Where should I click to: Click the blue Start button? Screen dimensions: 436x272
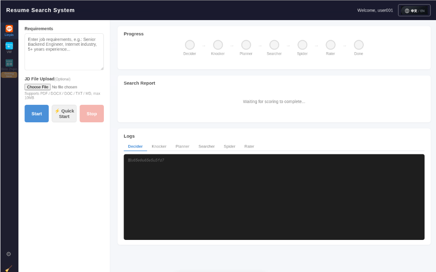pos(36,113)
